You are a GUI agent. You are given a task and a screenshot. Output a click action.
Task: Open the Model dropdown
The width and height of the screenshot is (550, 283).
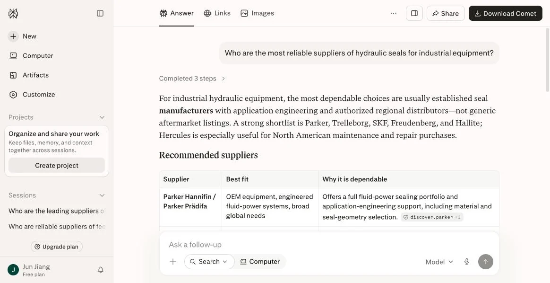click(x=439, y=262)
